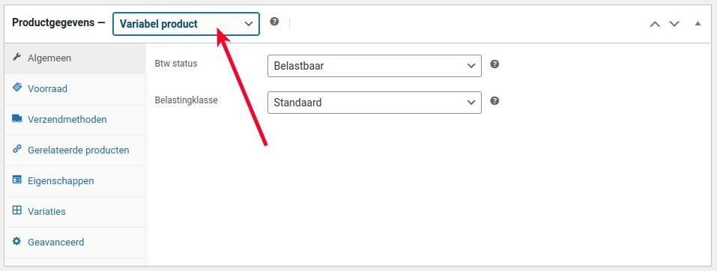This screenshot has height=271, width=717.
Task: Click the wrench icon beside Algemeen
Action: pos(17,57)
